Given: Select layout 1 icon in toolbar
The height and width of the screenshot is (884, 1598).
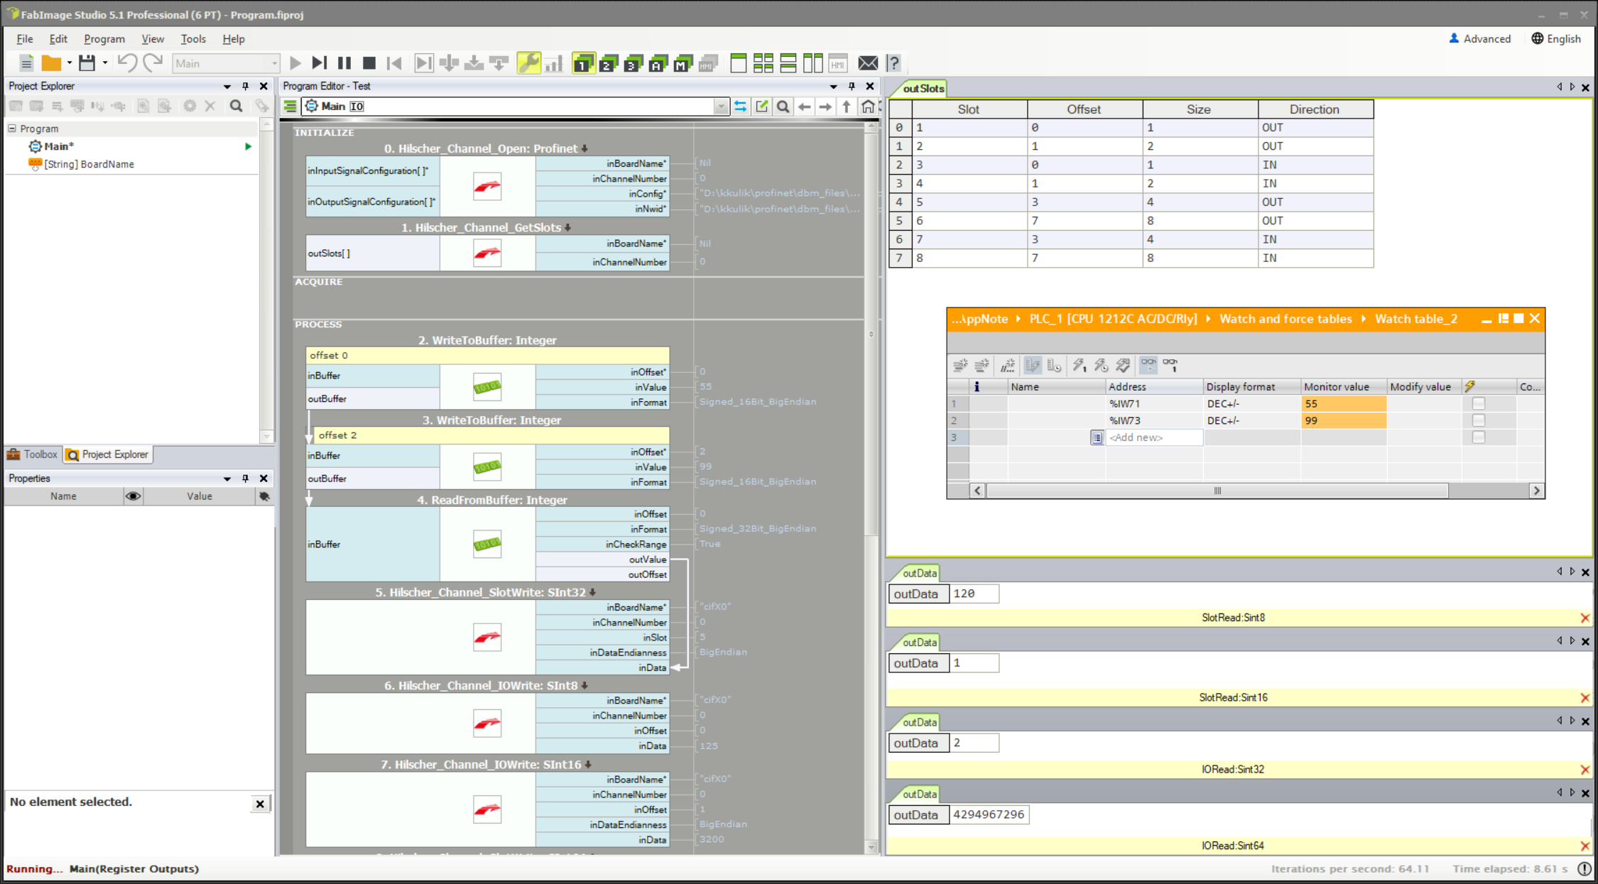Looking at the screenshot, I should pyautogui.click(x=584, y=63).
